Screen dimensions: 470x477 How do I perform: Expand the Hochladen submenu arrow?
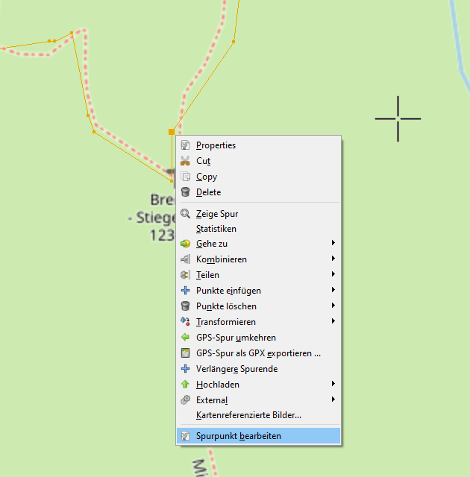(333, 384)
